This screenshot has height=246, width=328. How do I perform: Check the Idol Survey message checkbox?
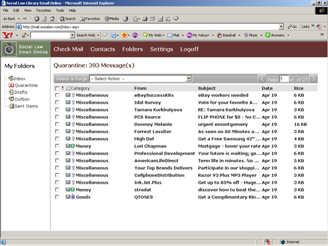[57, 102]
